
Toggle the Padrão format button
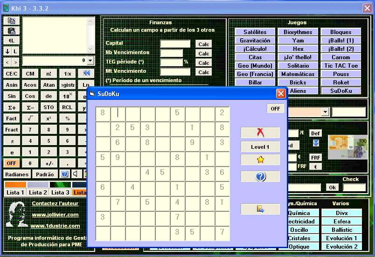pyautogui.click(x=45, y=174)
